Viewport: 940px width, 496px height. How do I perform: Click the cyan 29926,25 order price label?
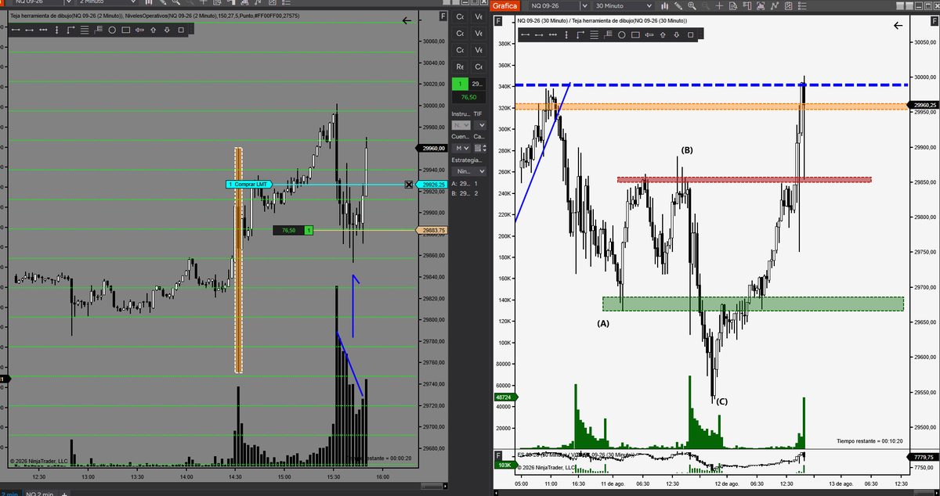(432, 185)
